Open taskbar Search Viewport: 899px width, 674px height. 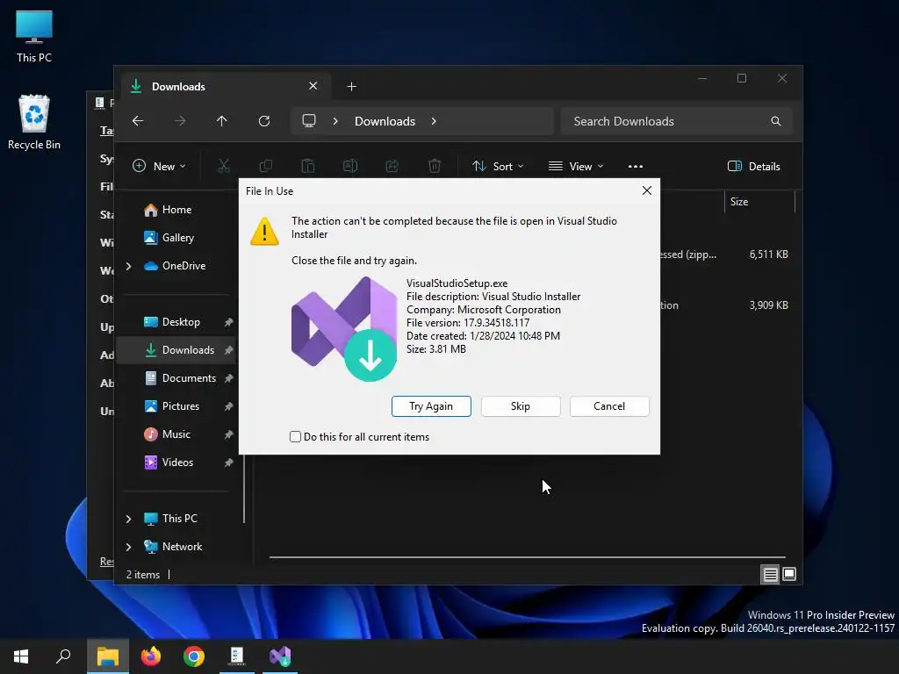point(63,656)
